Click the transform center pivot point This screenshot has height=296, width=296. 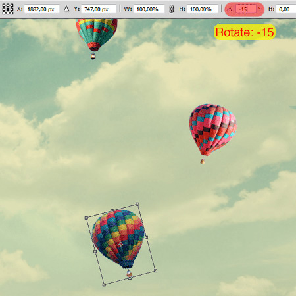120,244
